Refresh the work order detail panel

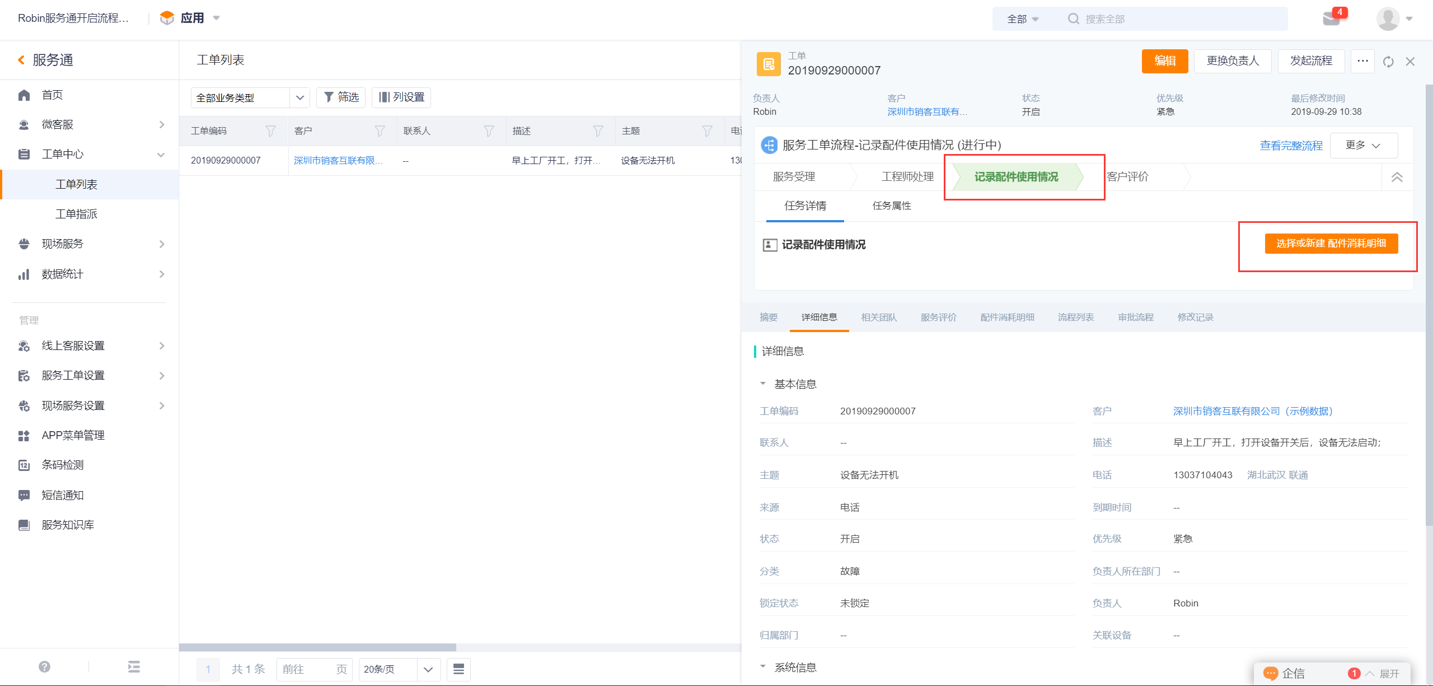click(x=1388, y=62)
